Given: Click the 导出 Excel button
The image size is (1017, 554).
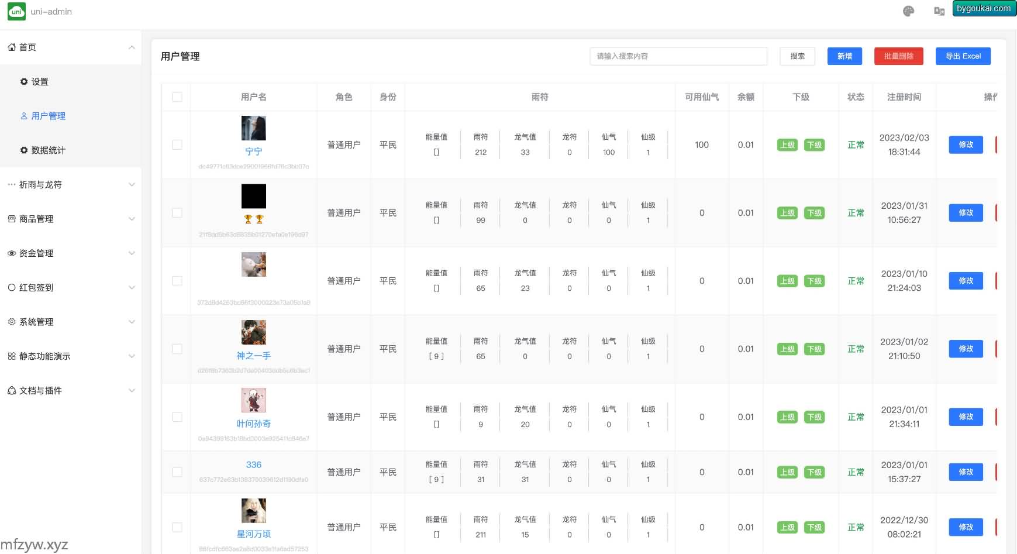Looking at the screenshot, I should [963, 56].
